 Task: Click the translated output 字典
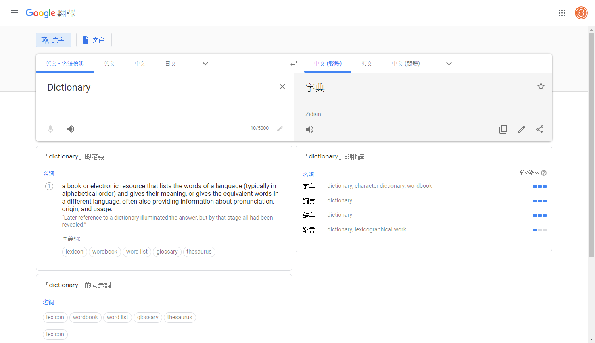point(315,87)
